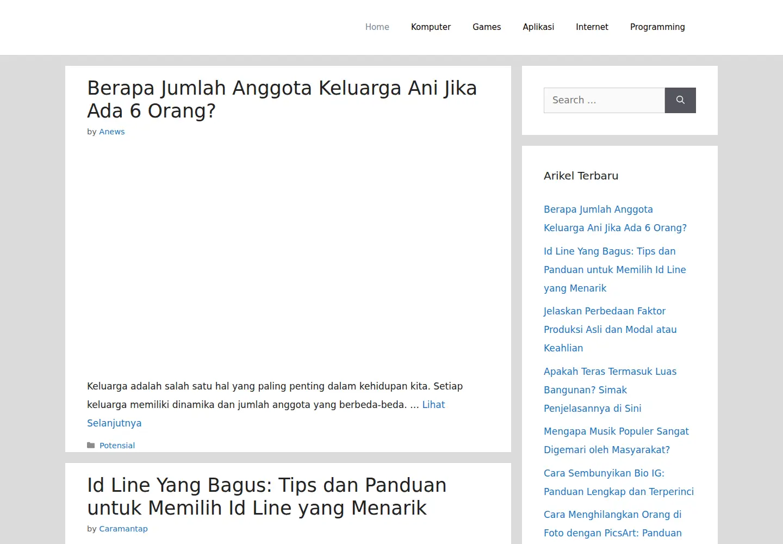Open sidebar link 'Id Line Yang Bagus'

click(615, 270)
